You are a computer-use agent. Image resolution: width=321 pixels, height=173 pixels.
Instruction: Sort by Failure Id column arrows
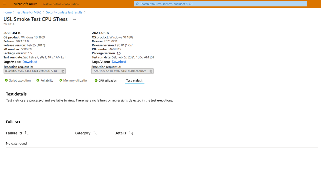[27, 133]
